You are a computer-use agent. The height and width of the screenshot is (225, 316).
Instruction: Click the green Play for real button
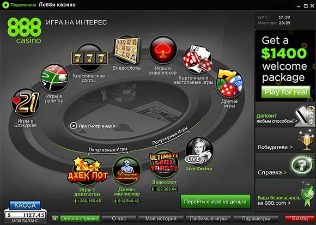[x=285, y=92]
